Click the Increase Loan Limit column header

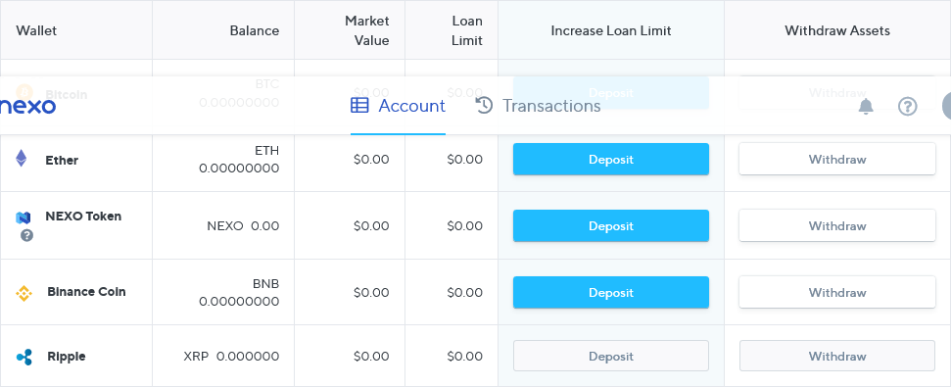click(x=611, y=30)
